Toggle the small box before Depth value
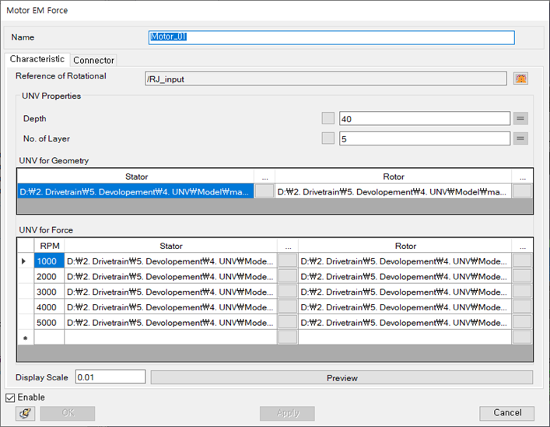The width and height of the screenshot is (550, 427). [328, 118]
